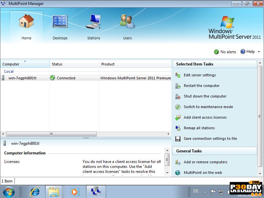This screenshot has width=264, height=198.
Task: Open No alerts status link
Action: coord(228,52)
